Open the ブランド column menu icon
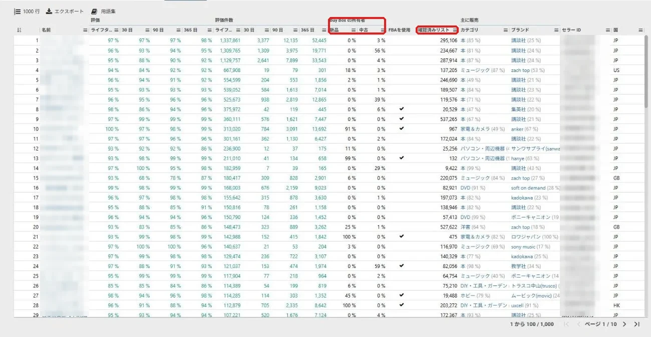Image resolution: width=651 pixels, height=337 pixels. tap(557, 30)
